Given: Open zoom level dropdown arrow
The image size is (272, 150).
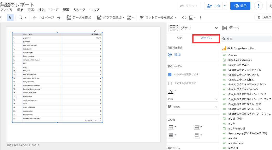Looking at the screenshot, I should pos(25,17).
